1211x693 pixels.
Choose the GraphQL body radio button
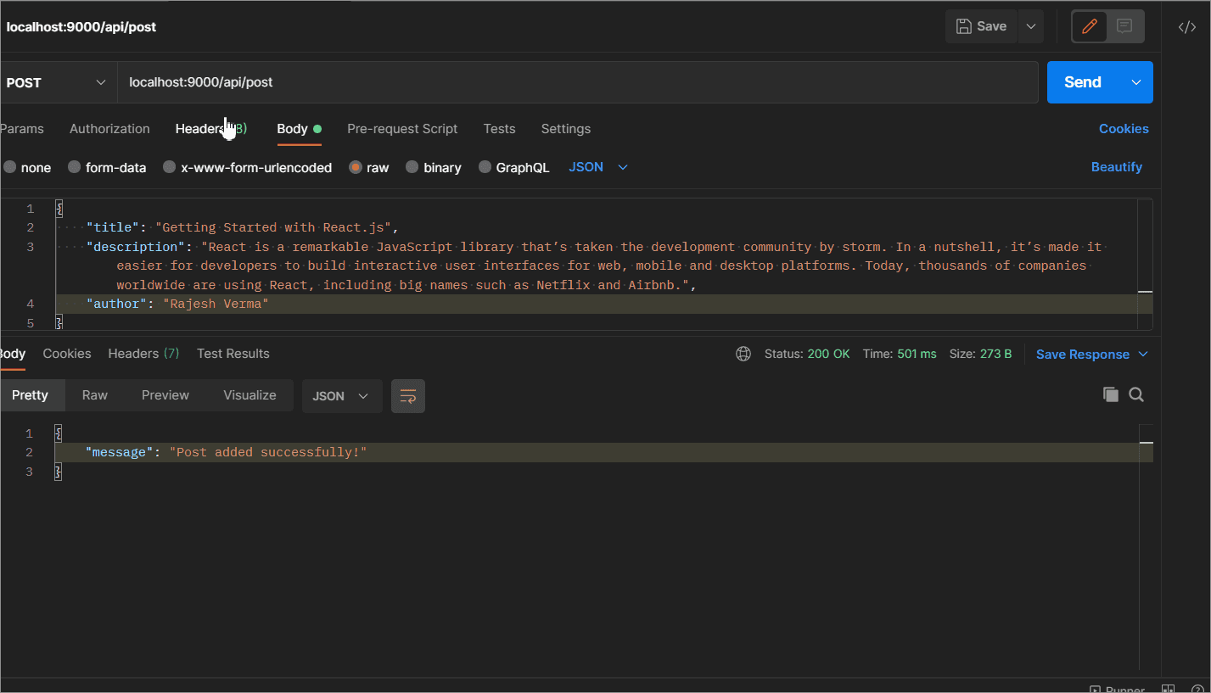[x=485, y=168]
